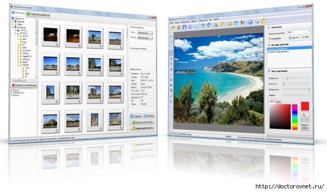This screenshot has height=192, width=327.
Task: Click the red current color swatch
Action: click(305, 106)
